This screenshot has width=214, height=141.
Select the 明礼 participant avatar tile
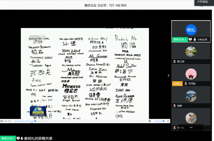click(191, 30)
